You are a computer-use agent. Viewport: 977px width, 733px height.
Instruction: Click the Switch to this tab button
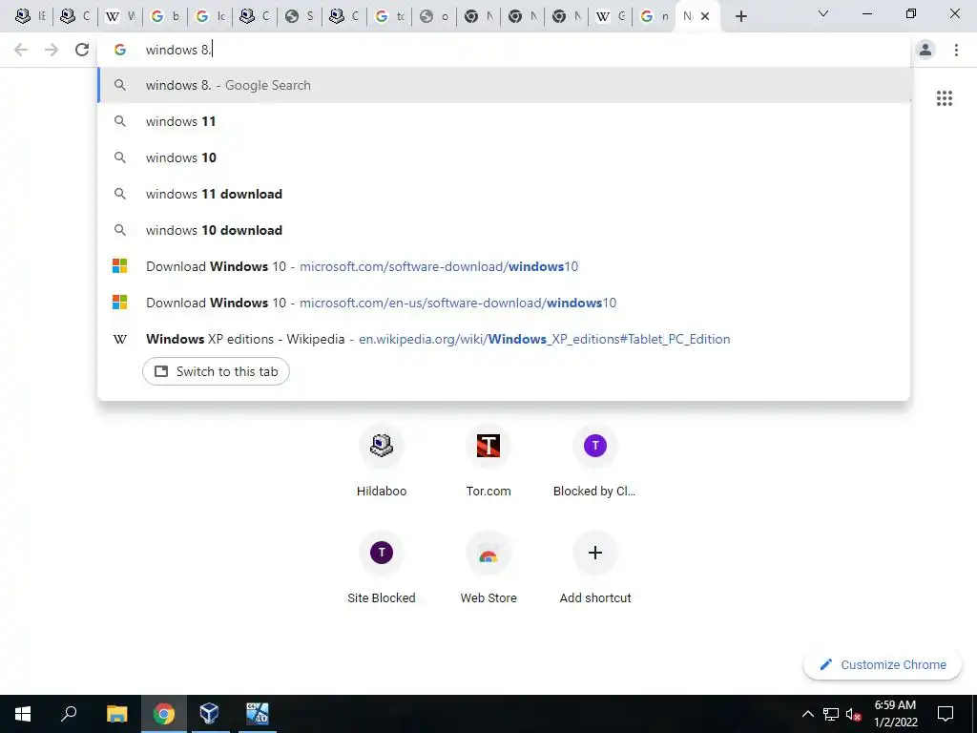point(216,371)
